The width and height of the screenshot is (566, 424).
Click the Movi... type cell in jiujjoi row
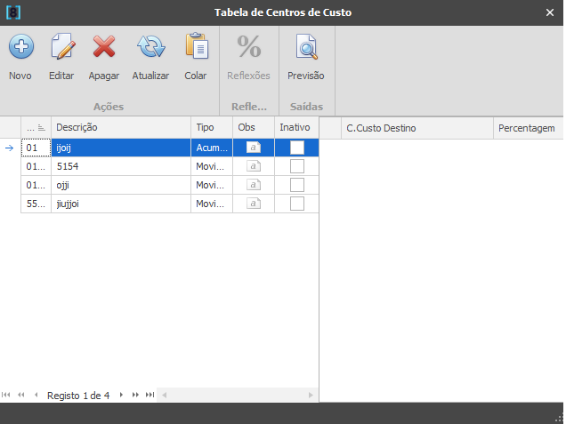(212, 204)
